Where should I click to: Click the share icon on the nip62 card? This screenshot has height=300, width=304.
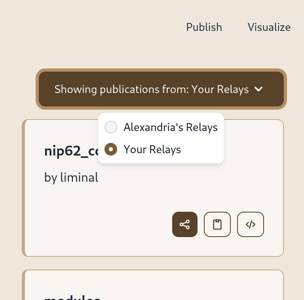185,224
